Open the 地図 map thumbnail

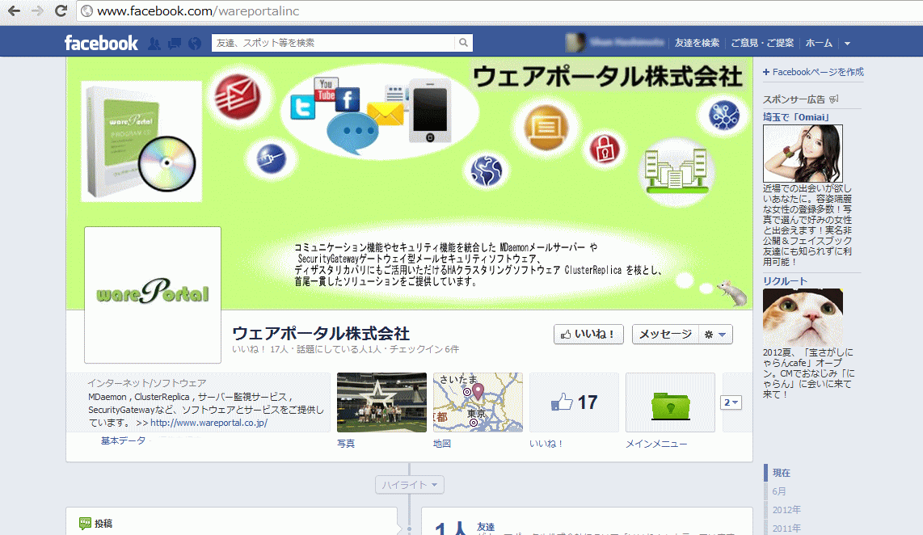tap(478, 402)
